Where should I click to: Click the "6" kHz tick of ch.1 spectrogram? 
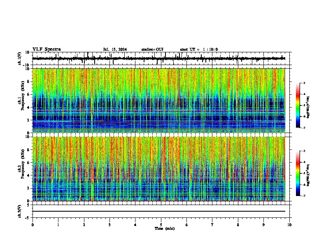pos(28,94)
